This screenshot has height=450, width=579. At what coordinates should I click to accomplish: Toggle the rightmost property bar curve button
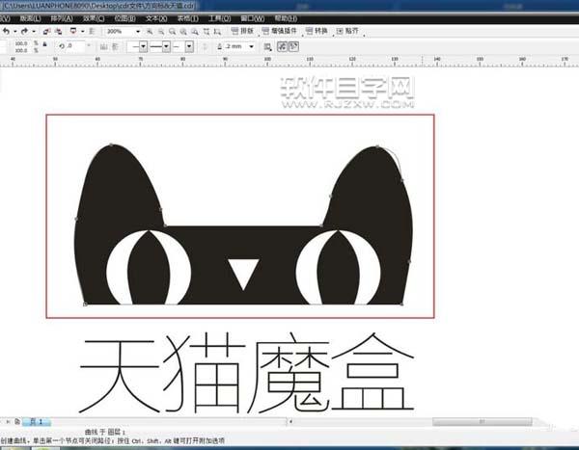click(294, 46)
